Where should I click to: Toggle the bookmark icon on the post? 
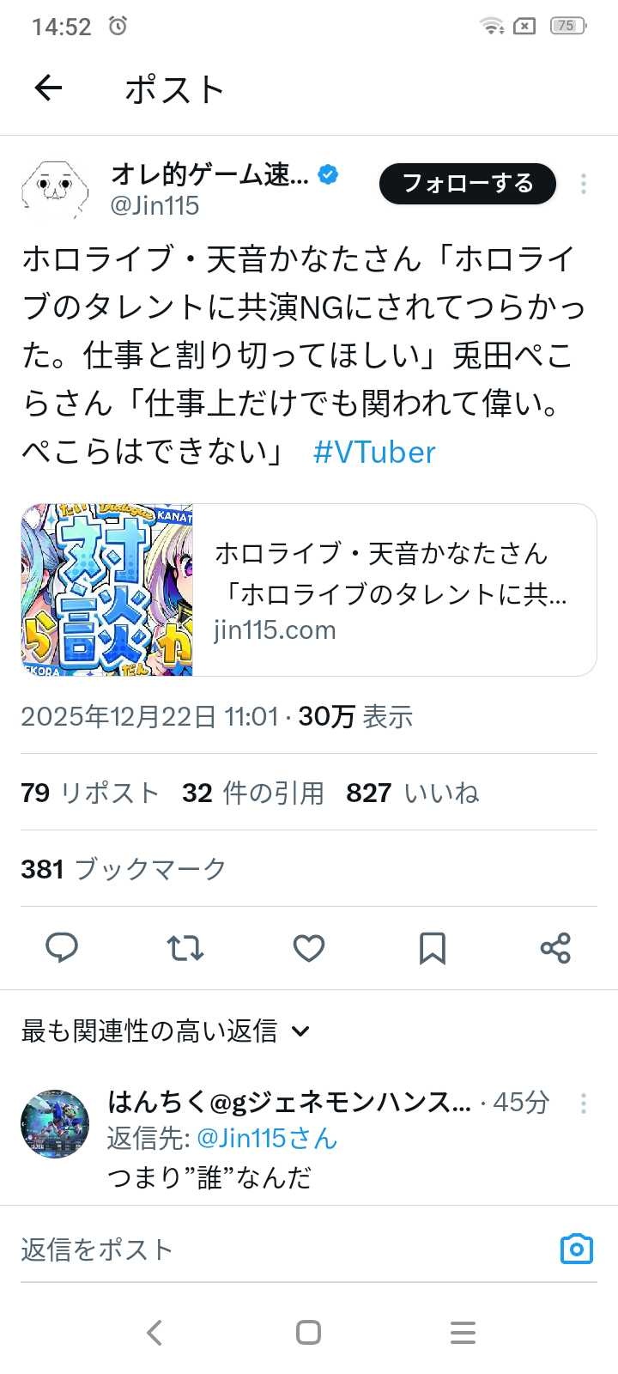(432, 948)
